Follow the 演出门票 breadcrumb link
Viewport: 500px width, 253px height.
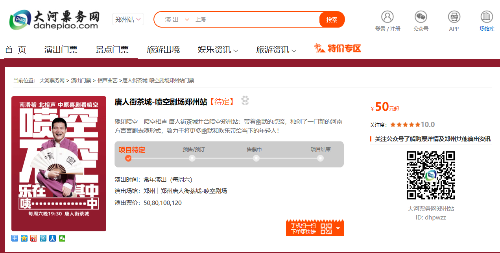(x=81, y=80)
